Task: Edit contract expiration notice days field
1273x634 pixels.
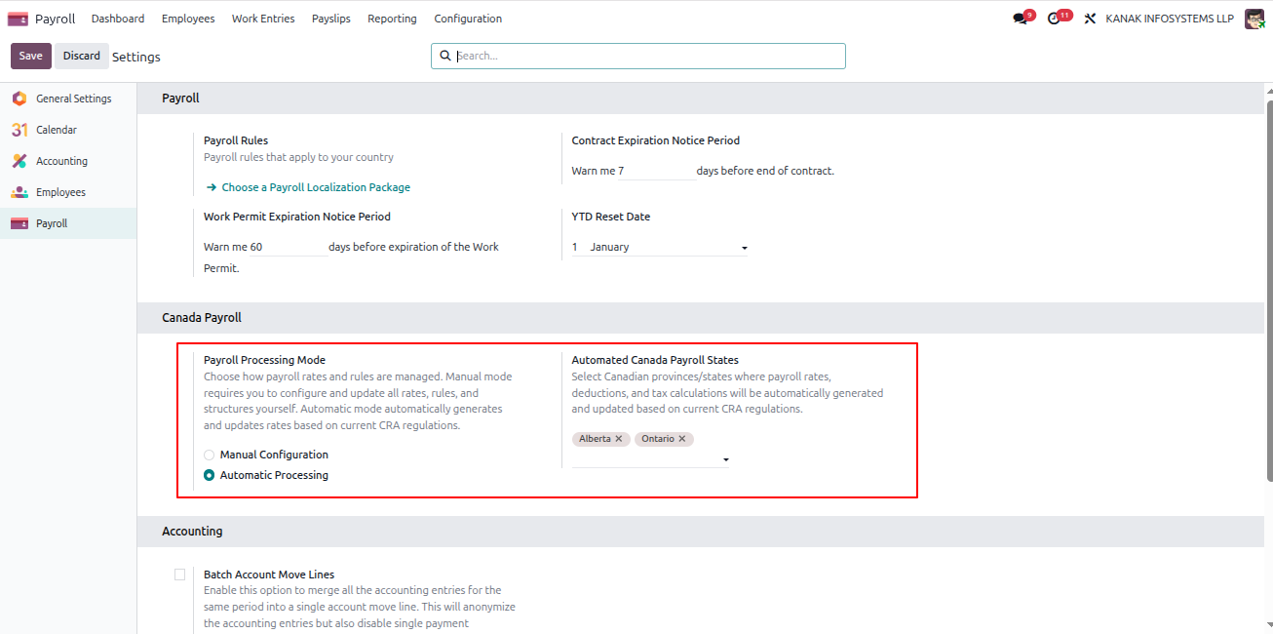Action: [656, 171]
